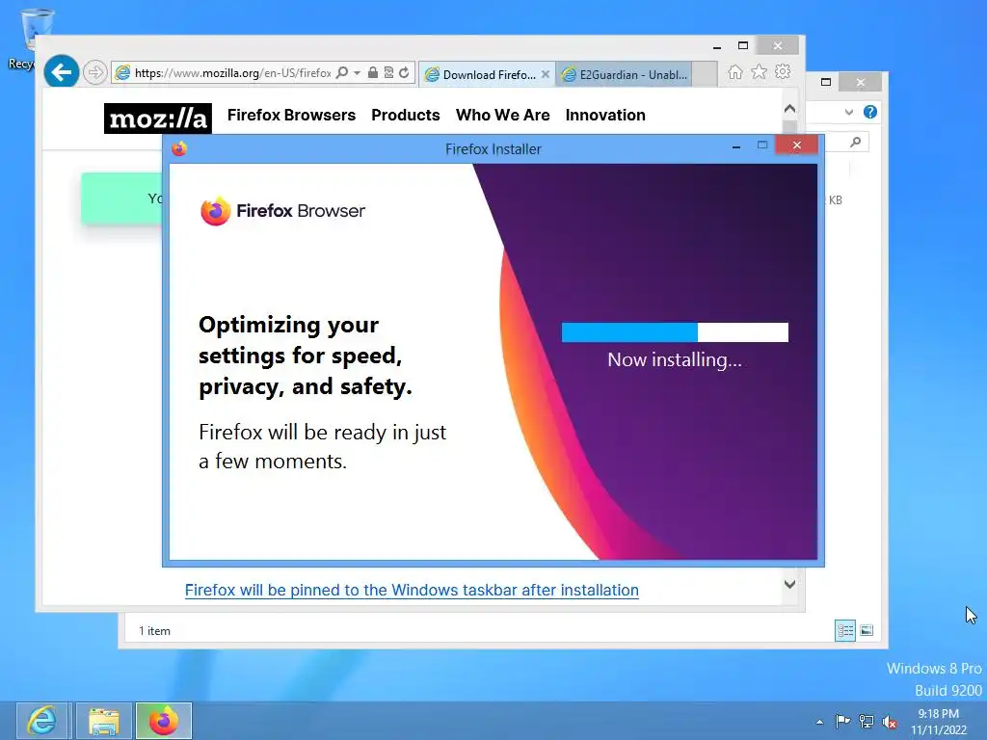This screenshot has width=987, height=740.
Task: Open the Who We Are menu
Action: tap(503, 116)
